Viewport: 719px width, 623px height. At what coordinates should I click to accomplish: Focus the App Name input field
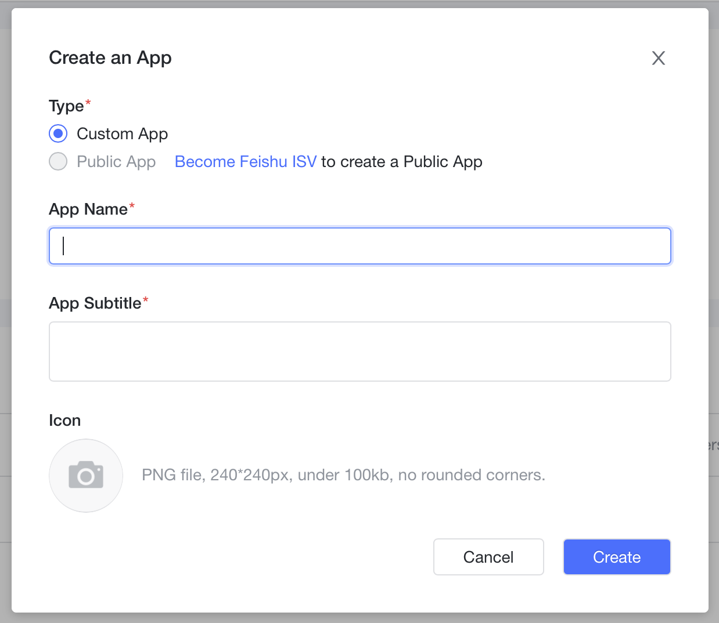click(x=360, y=246)
